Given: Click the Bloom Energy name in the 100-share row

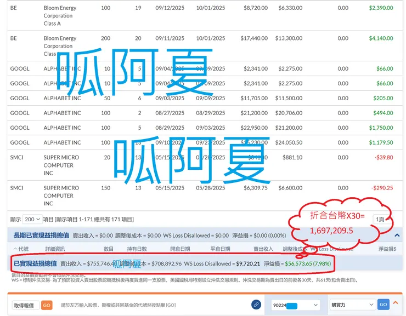Looking at the screenshot, I should point(60,15).
